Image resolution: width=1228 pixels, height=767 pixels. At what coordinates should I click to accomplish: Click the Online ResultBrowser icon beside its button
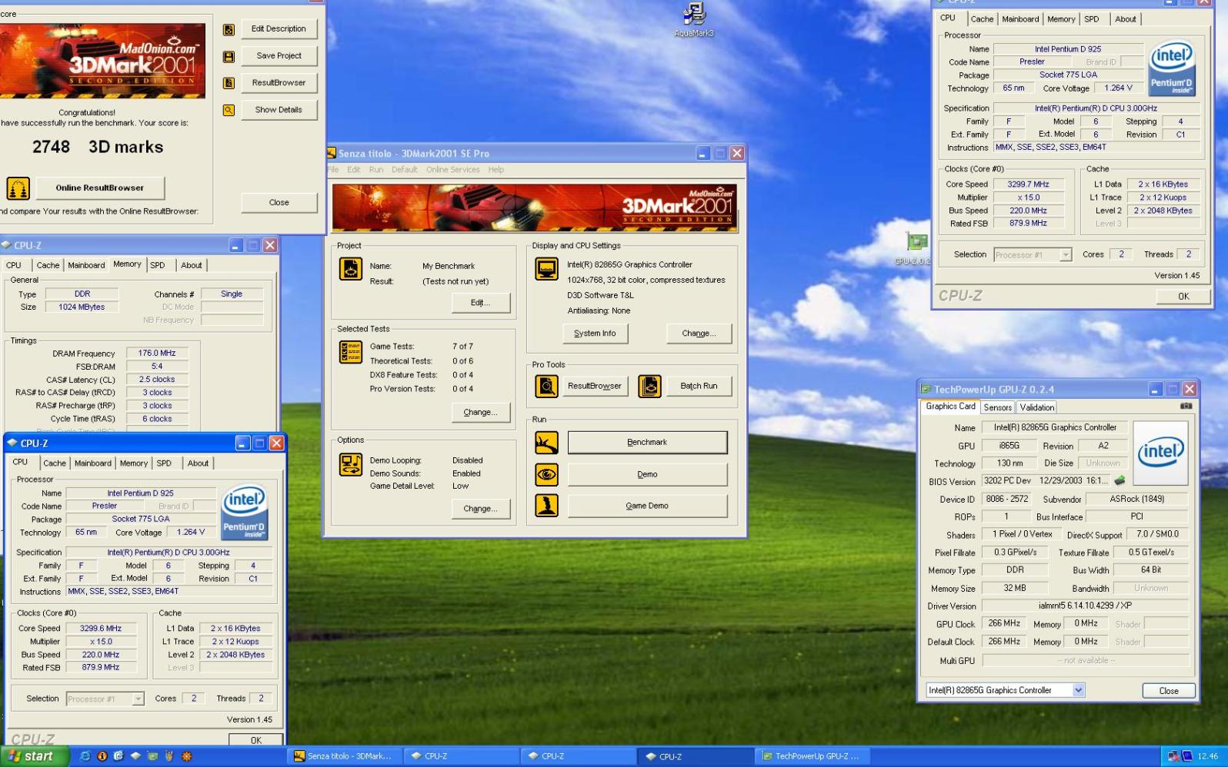(x=18, y=188)
